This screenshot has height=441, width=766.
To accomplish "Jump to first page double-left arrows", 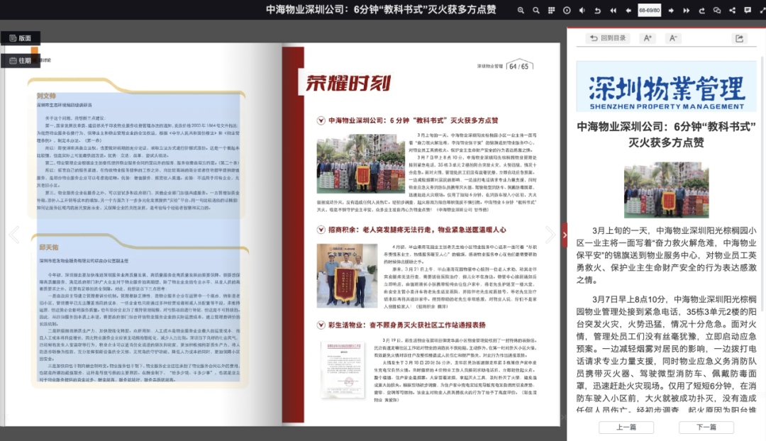I will [613, 10].
